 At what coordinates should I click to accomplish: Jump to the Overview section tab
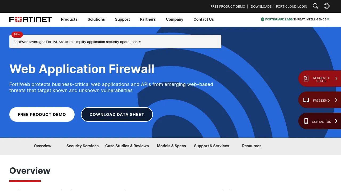click(43, 146)
